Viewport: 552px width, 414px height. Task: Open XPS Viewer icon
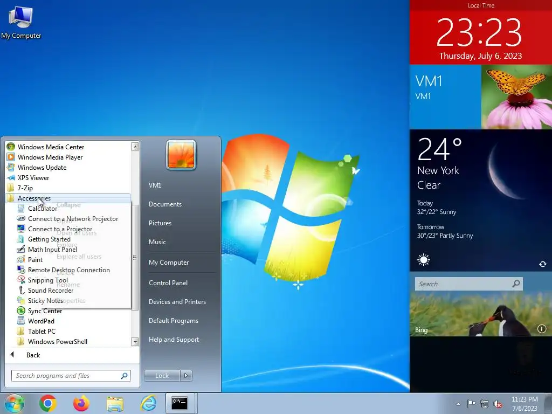pyautogui.click(x=11, y=177)
